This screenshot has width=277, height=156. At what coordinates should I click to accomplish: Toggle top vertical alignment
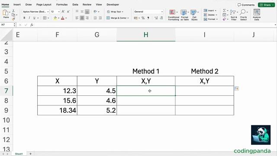(x=77, y=12)
